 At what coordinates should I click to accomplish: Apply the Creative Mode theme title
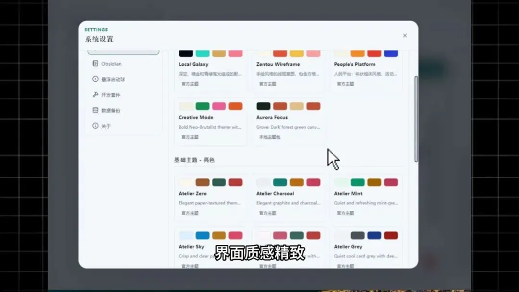point(196,117)
